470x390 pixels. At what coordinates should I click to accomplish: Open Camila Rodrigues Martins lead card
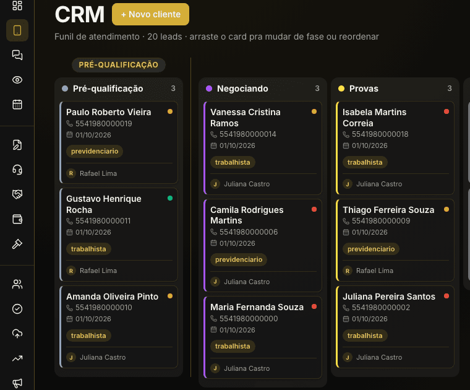click(263, 245)
